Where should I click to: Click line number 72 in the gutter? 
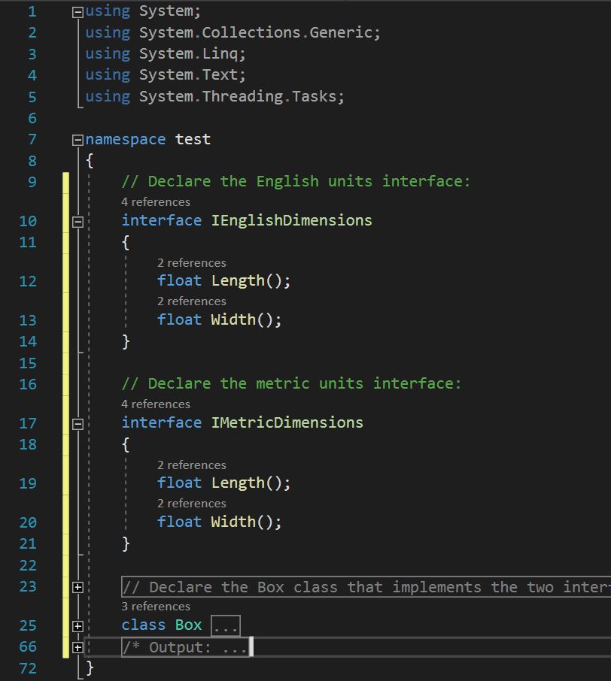tap(28, 667)
